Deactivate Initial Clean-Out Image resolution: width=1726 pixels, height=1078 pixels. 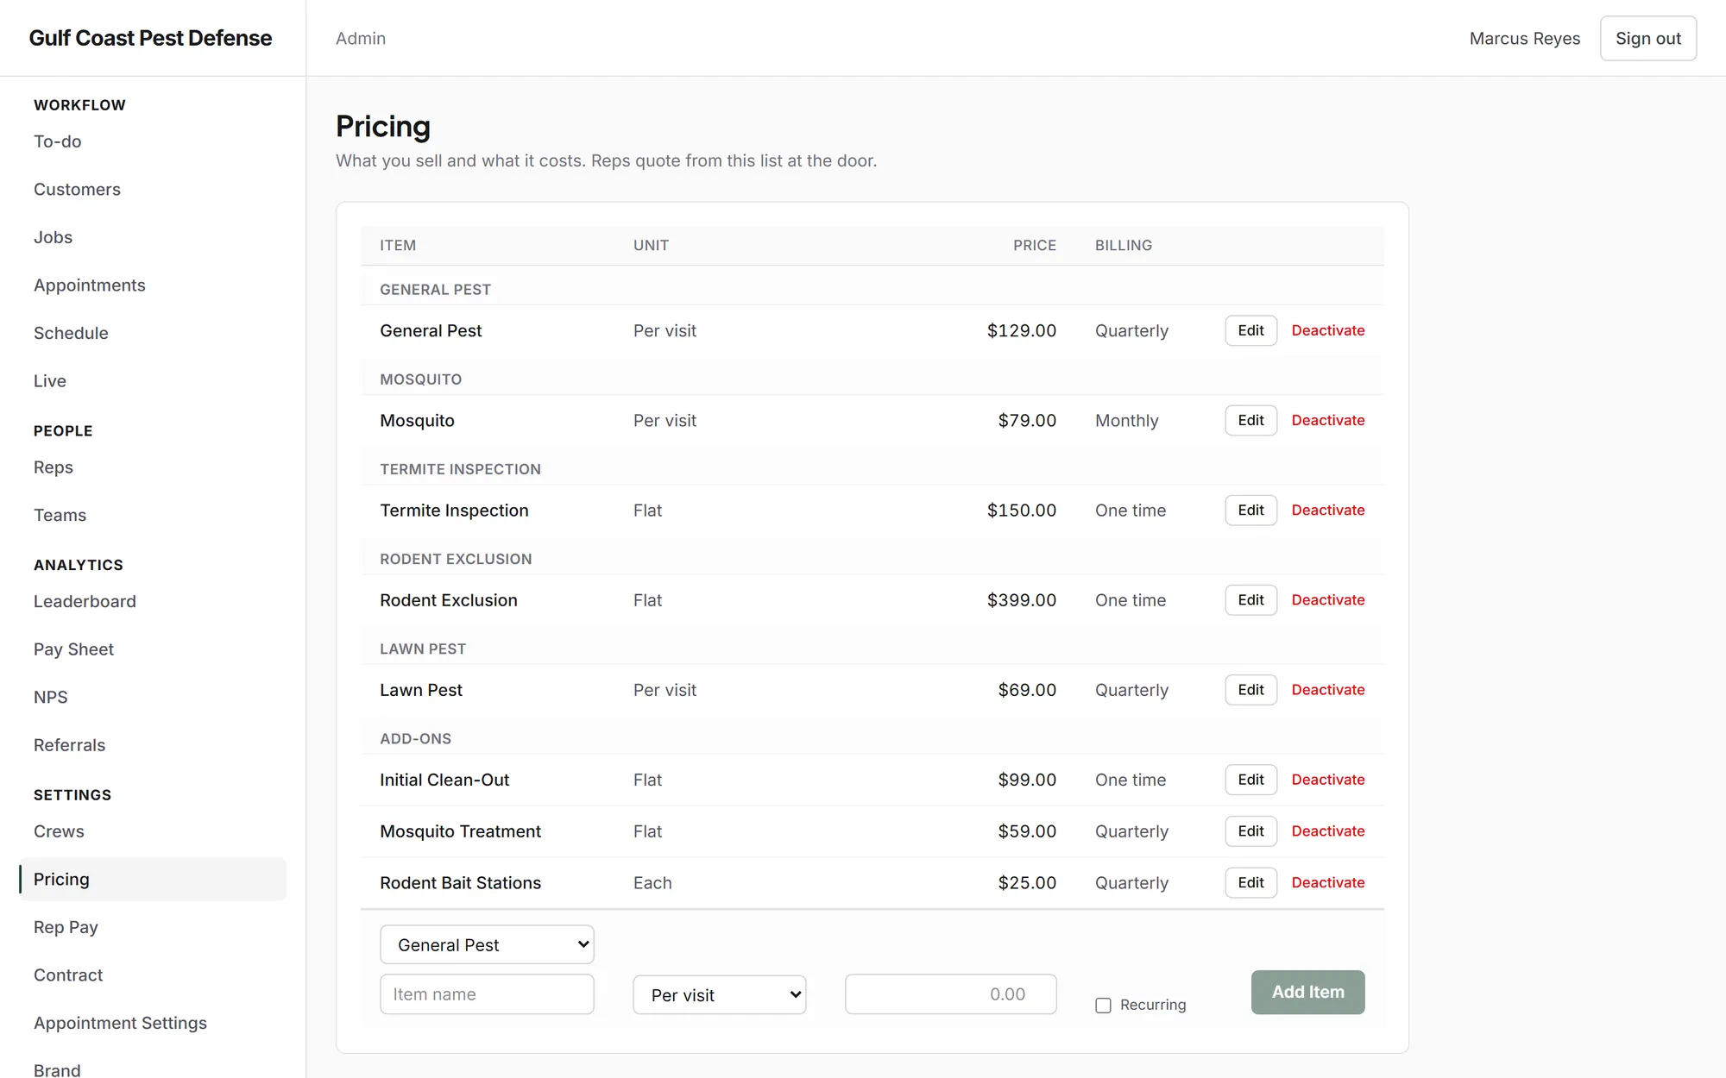click(x=1327, y=780)
